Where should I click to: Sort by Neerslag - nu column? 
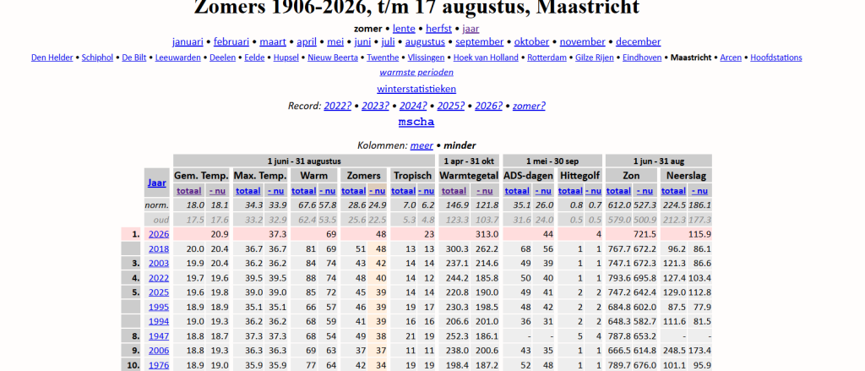[x=699, y=191]
